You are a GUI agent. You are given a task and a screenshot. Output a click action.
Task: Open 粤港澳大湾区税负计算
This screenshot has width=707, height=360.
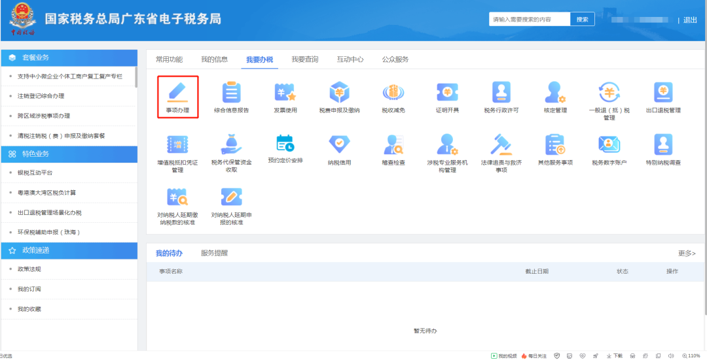46,193
